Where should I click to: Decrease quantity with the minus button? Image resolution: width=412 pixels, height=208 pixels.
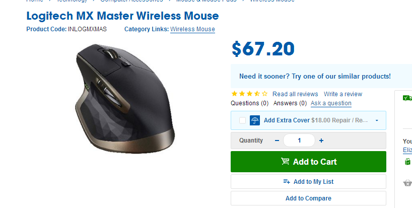(277, 141)
